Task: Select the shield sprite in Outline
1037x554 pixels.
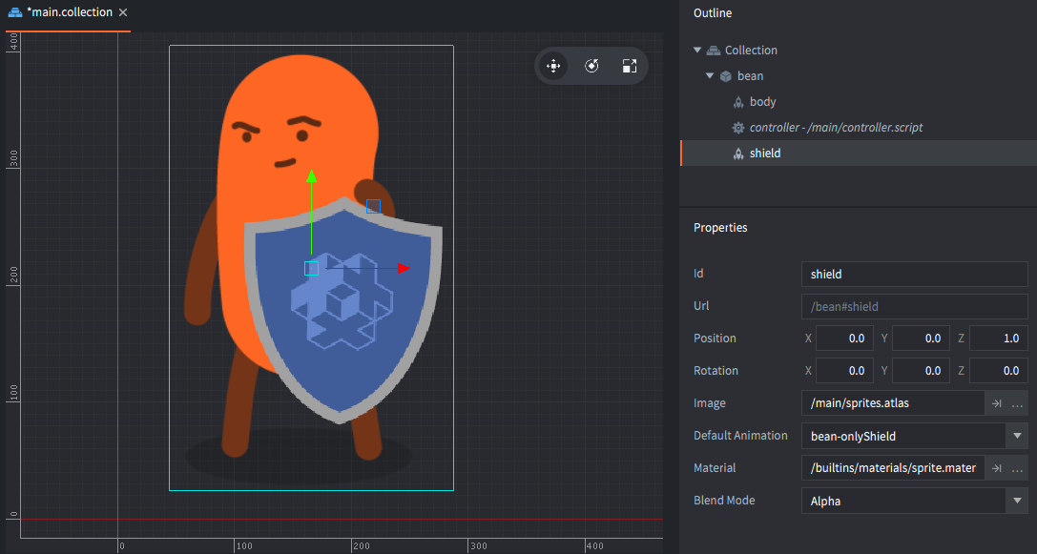Action: tap(764, 154)
